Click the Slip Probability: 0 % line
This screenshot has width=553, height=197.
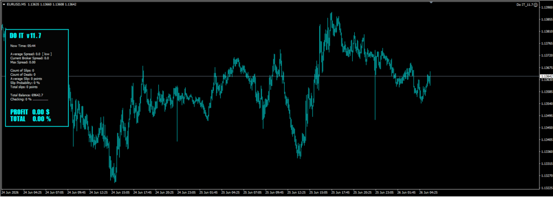click(25, 83)
